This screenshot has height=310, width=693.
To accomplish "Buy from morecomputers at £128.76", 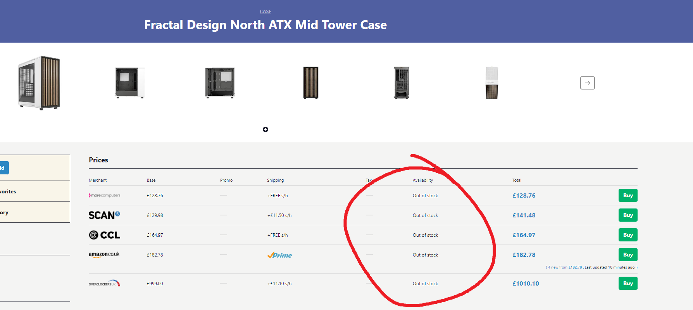I will click(x=628, y=195).
